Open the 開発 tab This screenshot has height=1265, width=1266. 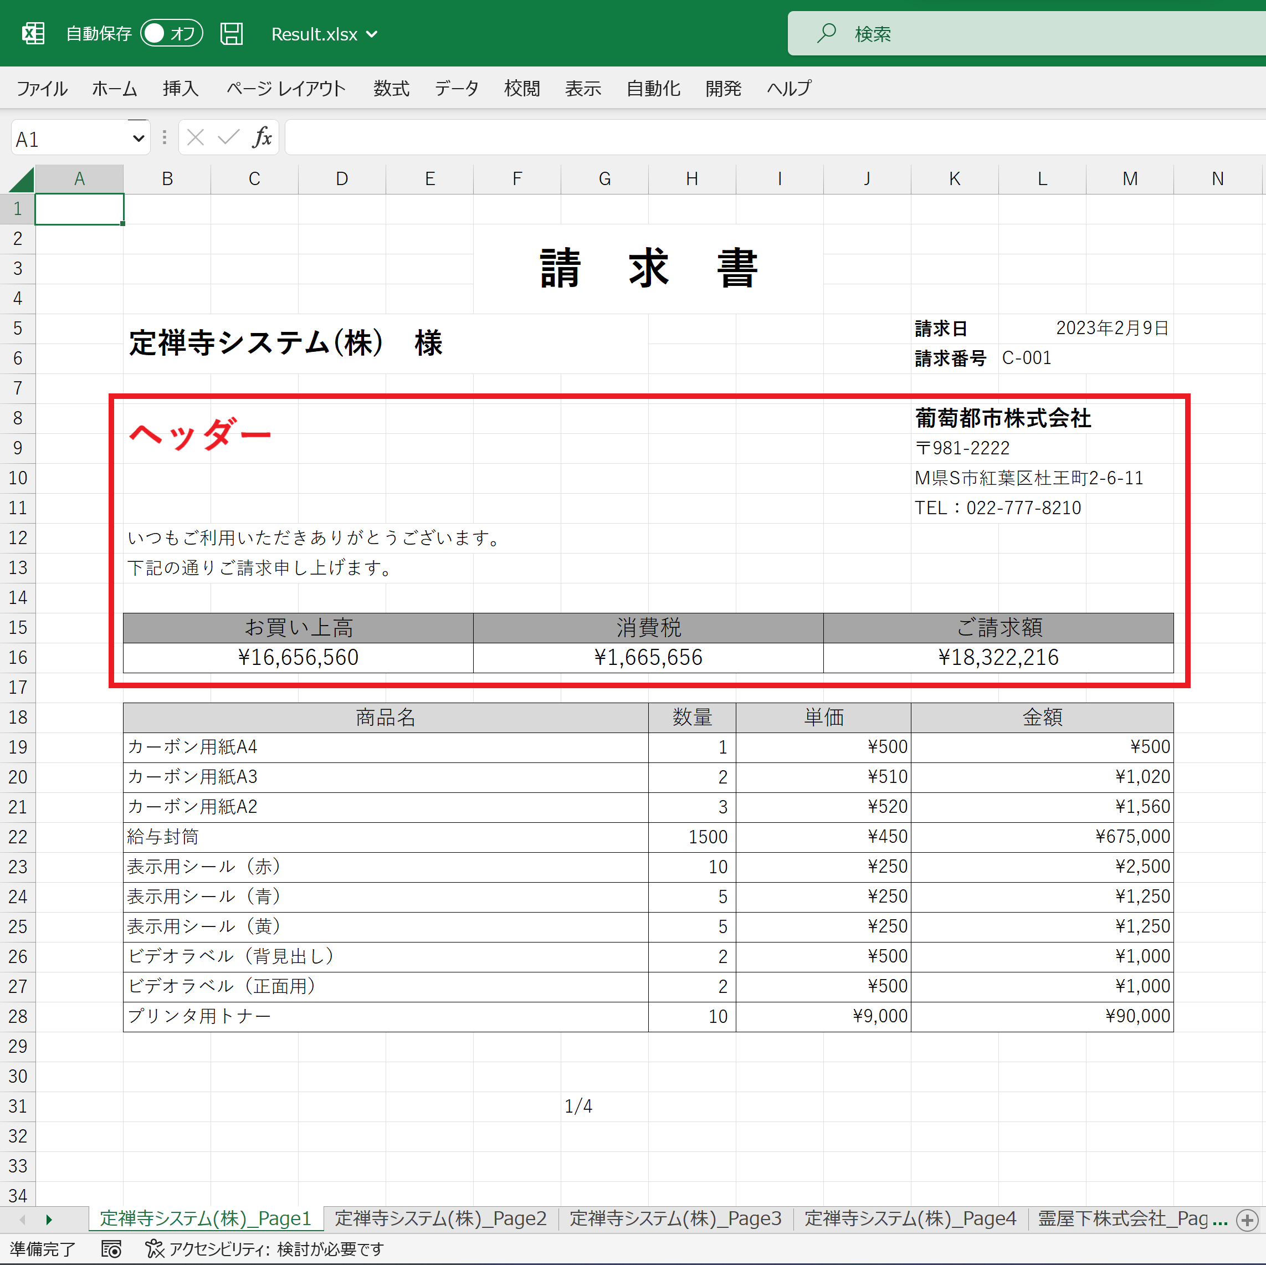tap(724, 89)
